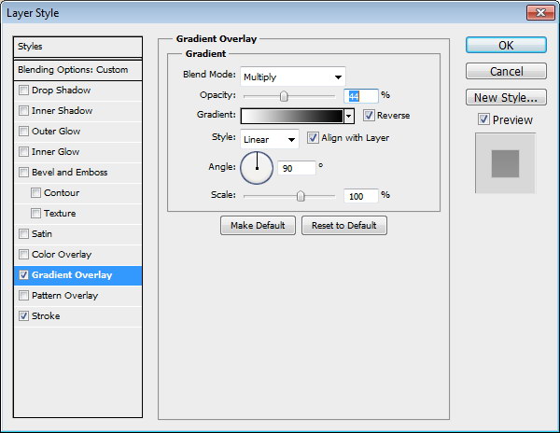Click the New Style... button

506,97
